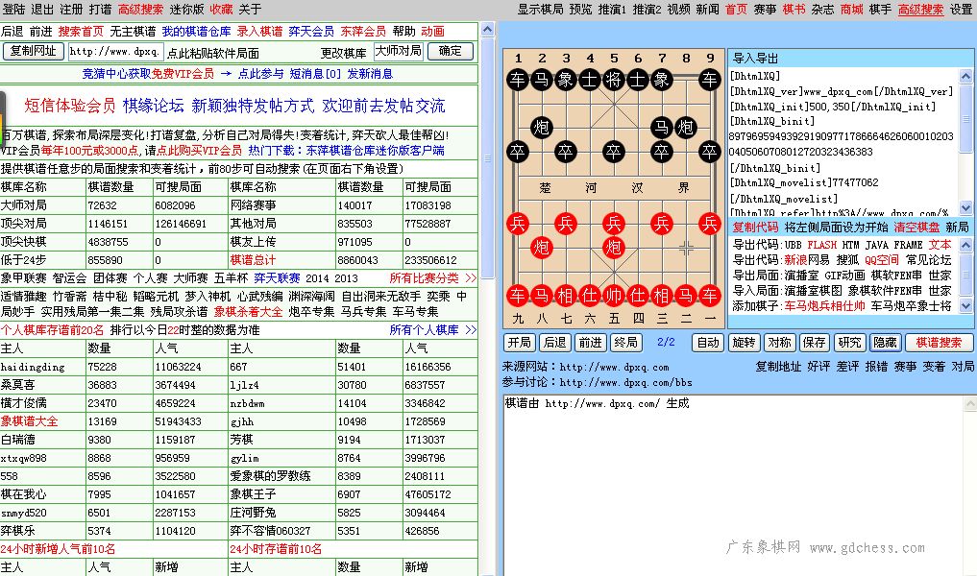Rotate the board with 旋转 button
This screenshot has height=576, width=977.
(x=744, y=343)
